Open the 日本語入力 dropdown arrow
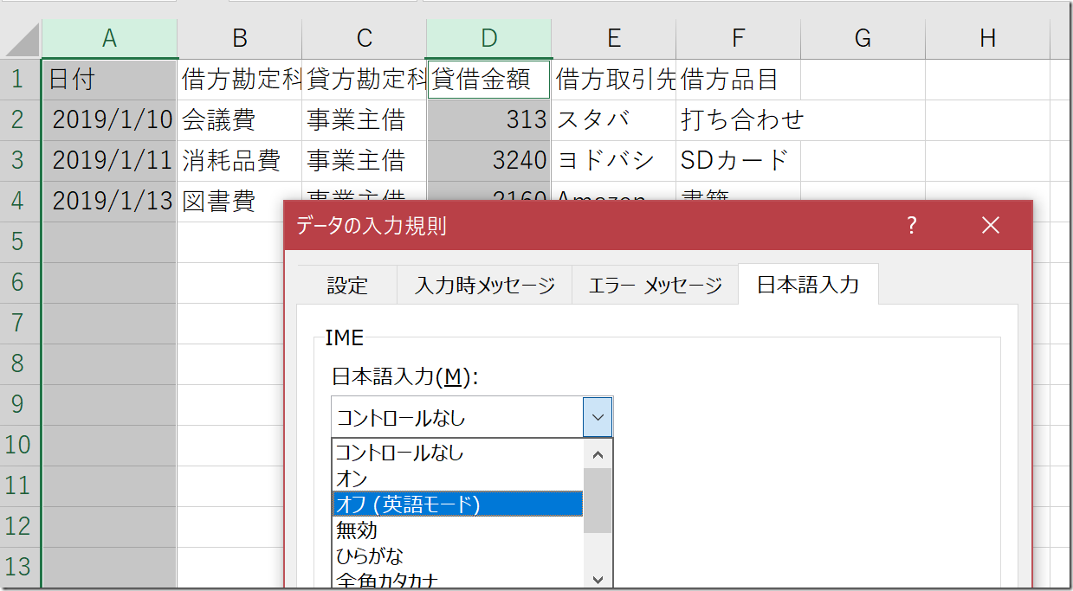Image resolution: width=1073 pixels, height=591 pixels. tap(598, 418)
